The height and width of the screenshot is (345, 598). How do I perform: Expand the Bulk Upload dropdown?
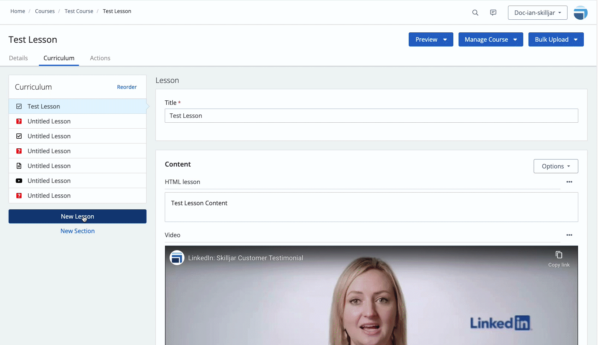[556, 39]
